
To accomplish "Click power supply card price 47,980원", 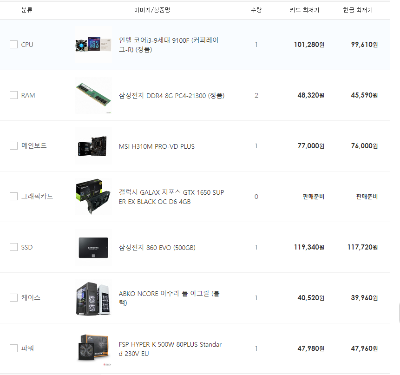I will point(311,348).
